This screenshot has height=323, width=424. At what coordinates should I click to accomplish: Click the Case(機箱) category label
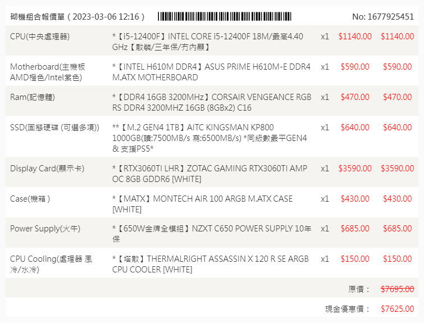click(x=30, y=199)
